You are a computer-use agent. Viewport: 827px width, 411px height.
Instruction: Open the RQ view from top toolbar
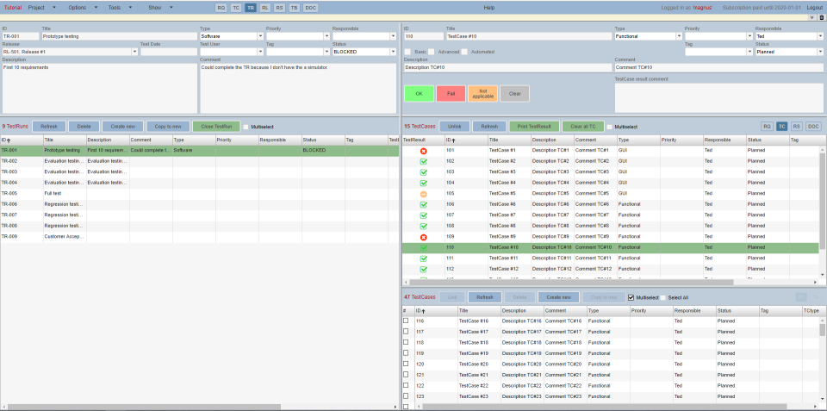pos(221,8)
